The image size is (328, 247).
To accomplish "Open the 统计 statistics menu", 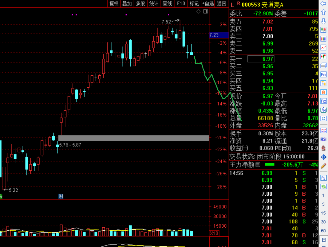I will 154,4.
